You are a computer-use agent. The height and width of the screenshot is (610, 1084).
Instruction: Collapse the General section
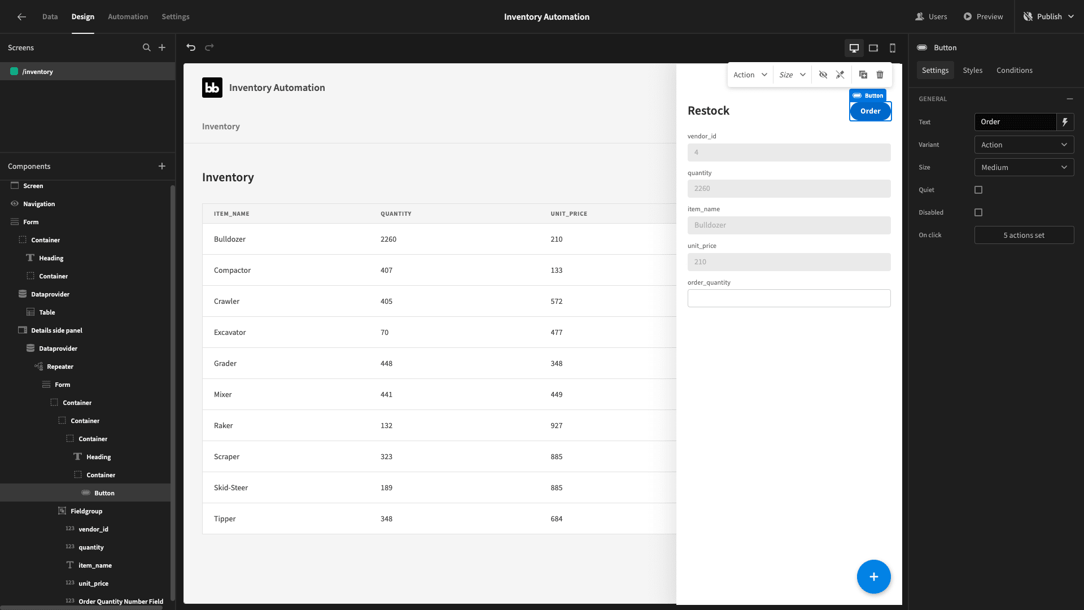click(x=1070, y=99)
